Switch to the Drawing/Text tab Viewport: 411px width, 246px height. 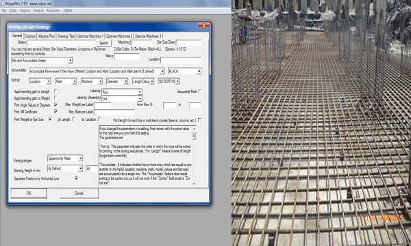pyautogui.click(x=66, y=36)
